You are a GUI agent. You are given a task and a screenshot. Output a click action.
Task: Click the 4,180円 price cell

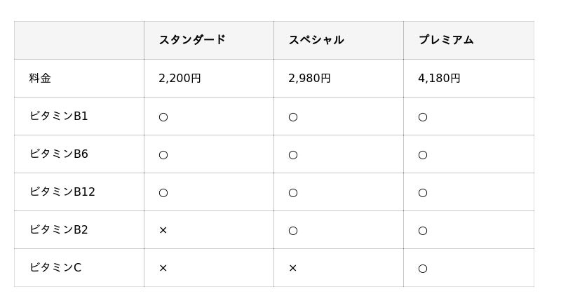[439, 79]
